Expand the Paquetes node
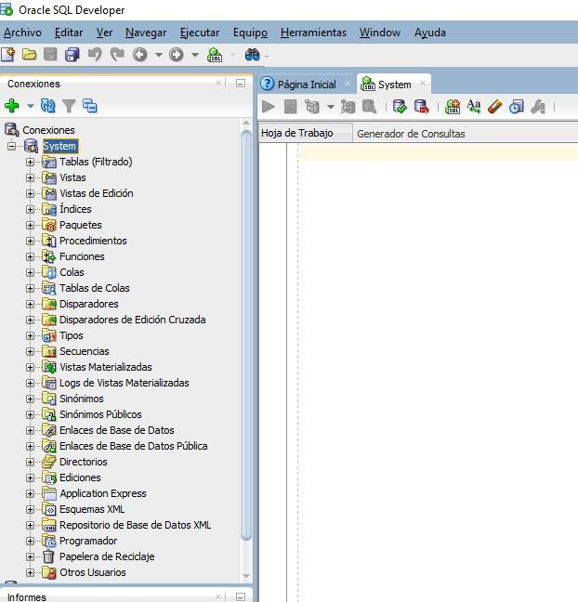 coord(30,225)
